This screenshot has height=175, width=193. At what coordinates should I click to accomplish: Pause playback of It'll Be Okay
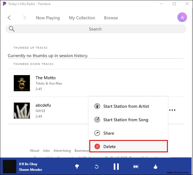(x=116, y=167)
